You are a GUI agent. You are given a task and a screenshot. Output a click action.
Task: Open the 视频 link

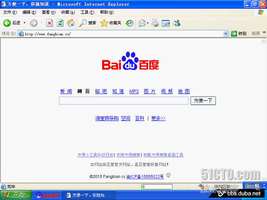point(167,91)
